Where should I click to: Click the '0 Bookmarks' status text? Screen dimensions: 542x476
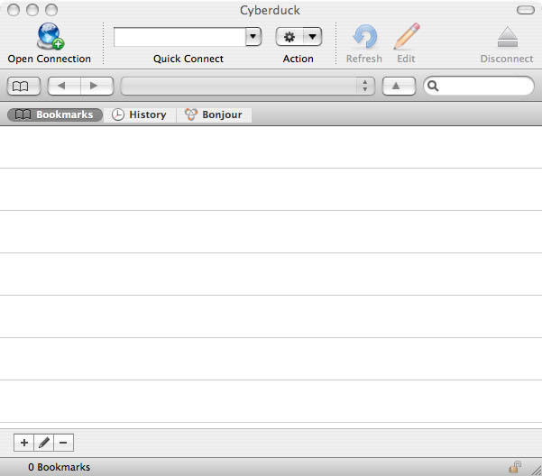point(60,467)
